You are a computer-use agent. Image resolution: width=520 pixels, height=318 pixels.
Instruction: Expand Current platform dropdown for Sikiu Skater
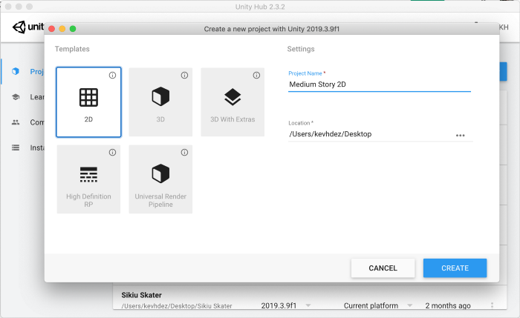[410, 305]
